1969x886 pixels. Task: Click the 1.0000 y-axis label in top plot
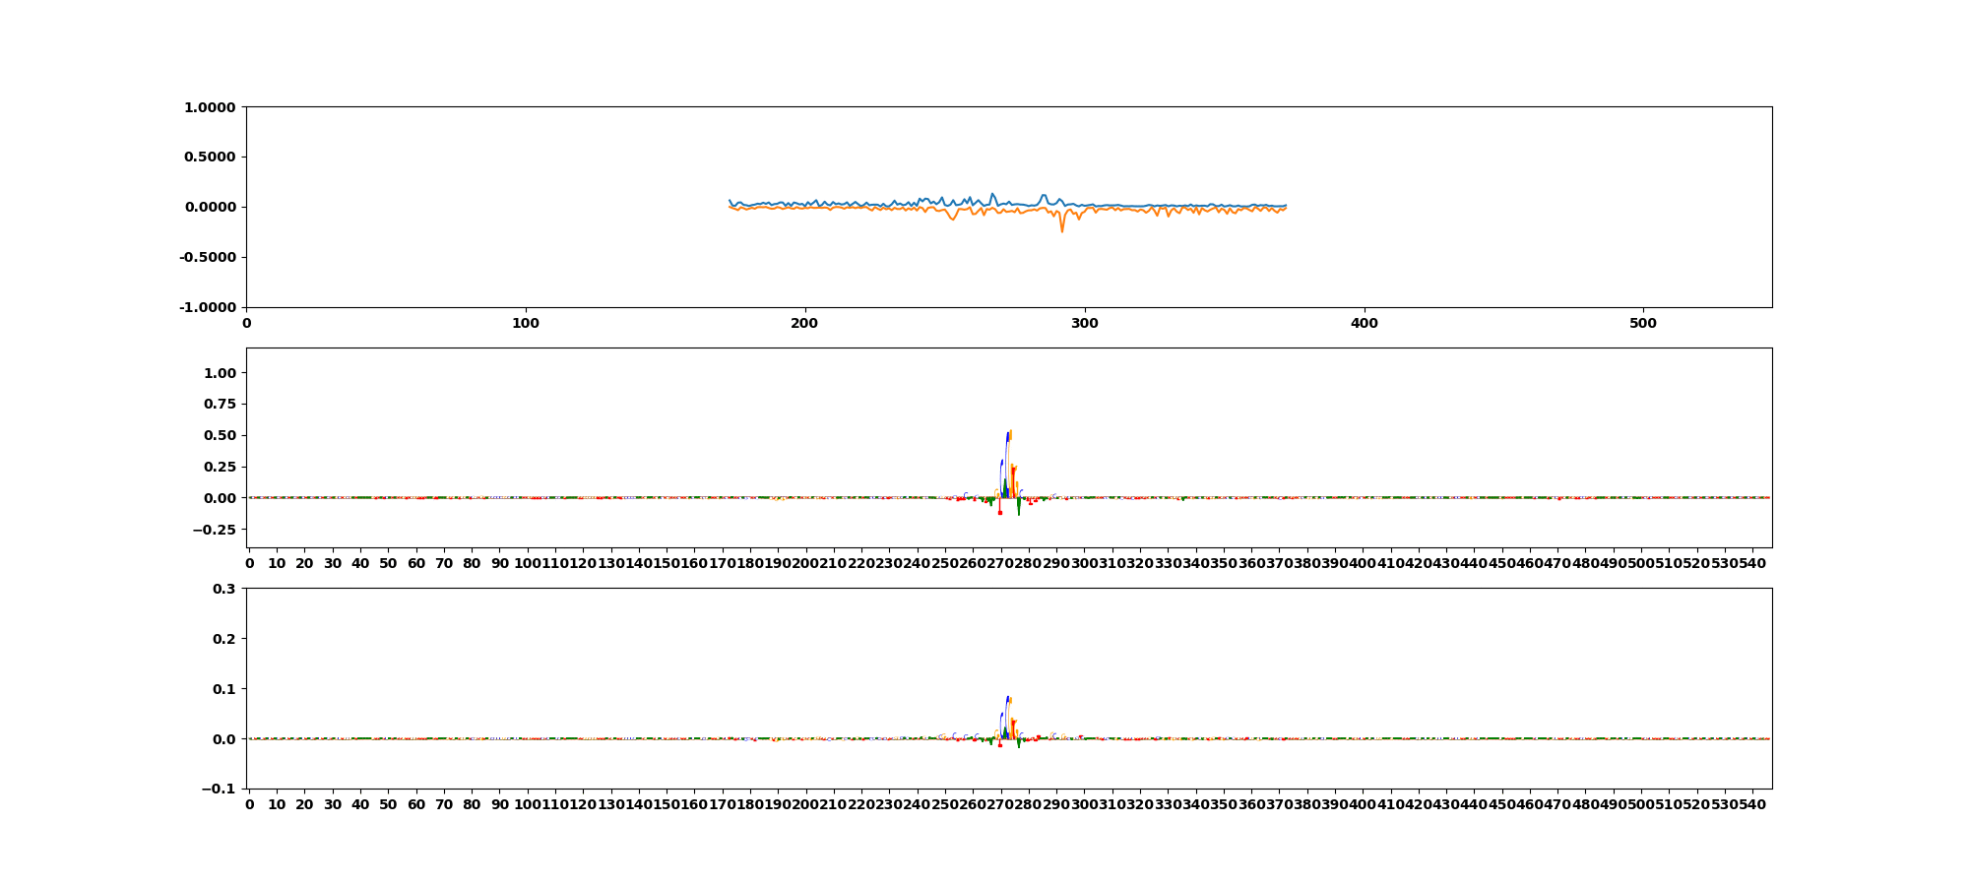209,107
